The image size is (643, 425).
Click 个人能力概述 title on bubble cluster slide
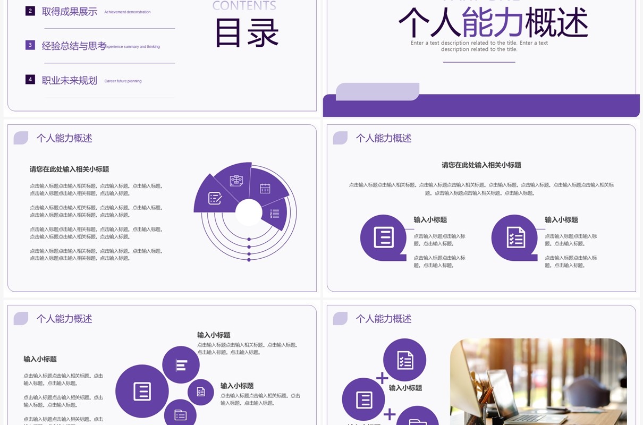[64, 319]
